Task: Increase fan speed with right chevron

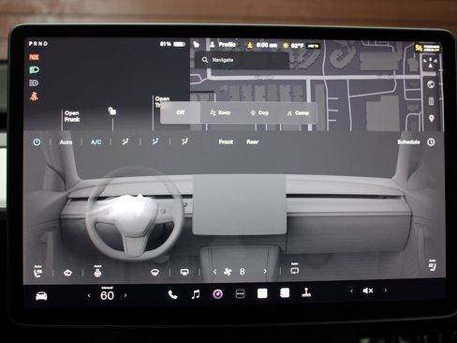Action: tap(265, 272)
